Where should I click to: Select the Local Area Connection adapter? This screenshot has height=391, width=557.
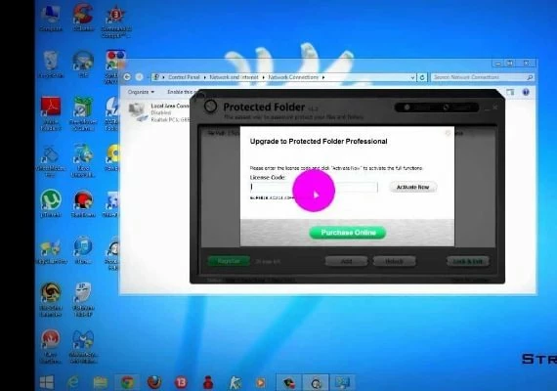point(158,112)
